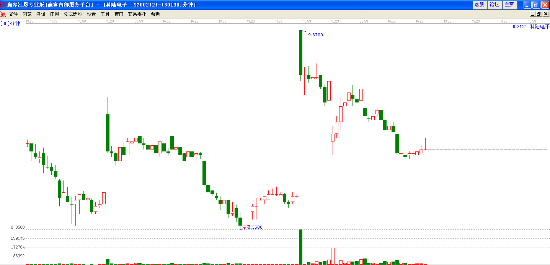550x265 pixels.
Task: Close the inner chart window from the menu bar
Action: 545,14
